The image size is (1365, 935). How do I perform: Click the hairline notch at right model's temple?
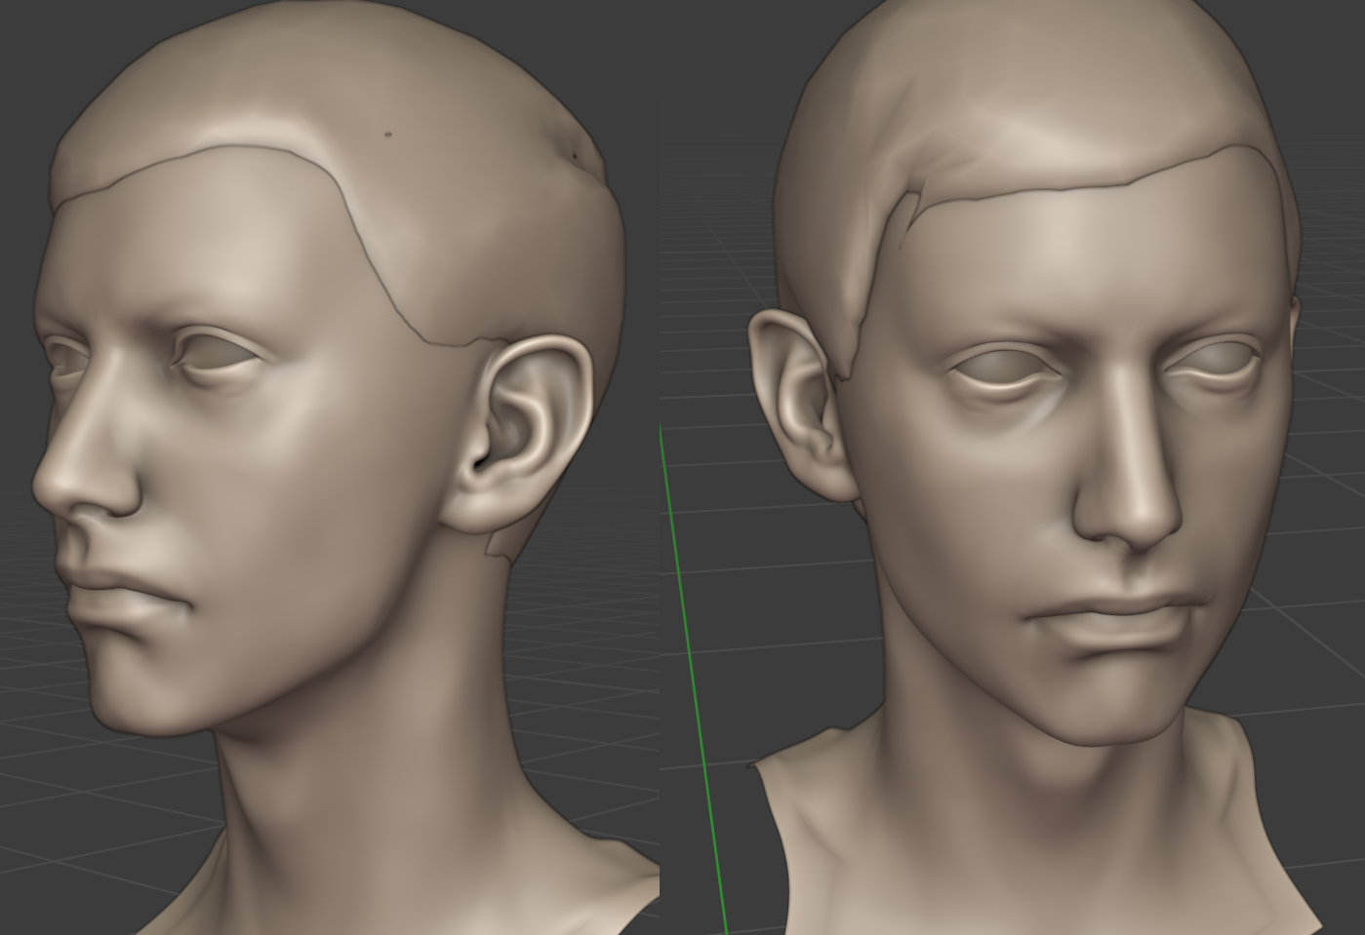click(909, 210)
